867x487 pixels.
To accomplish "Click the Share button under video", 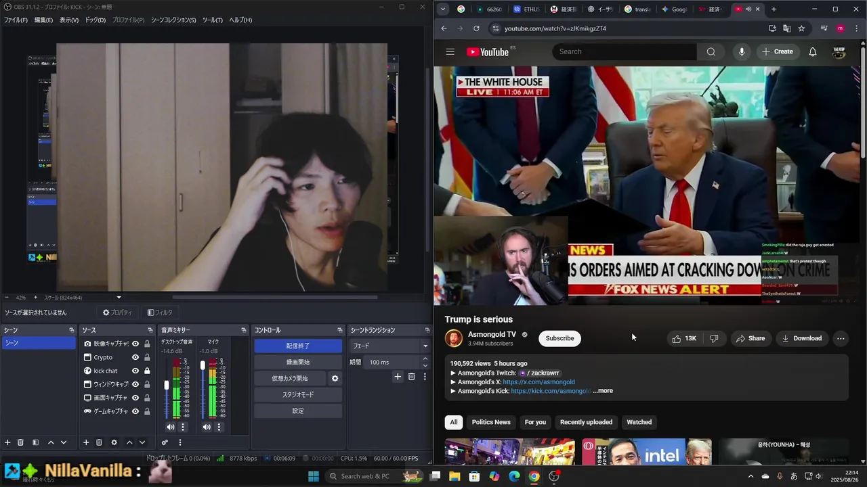I will 750,338.
